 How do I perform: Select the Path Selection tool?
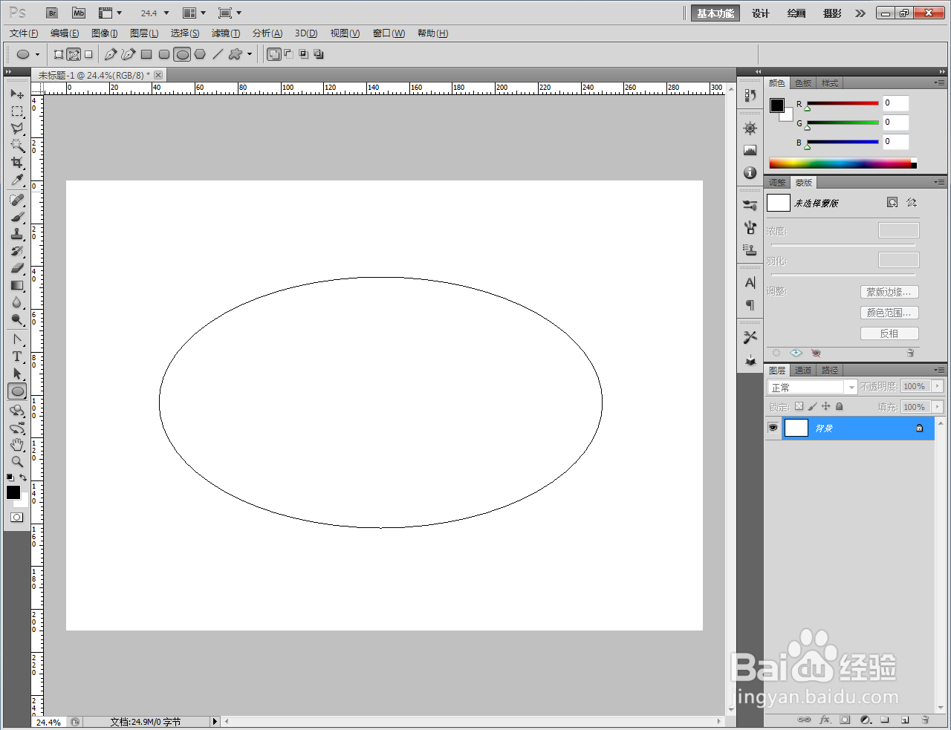tap(17, 374)
